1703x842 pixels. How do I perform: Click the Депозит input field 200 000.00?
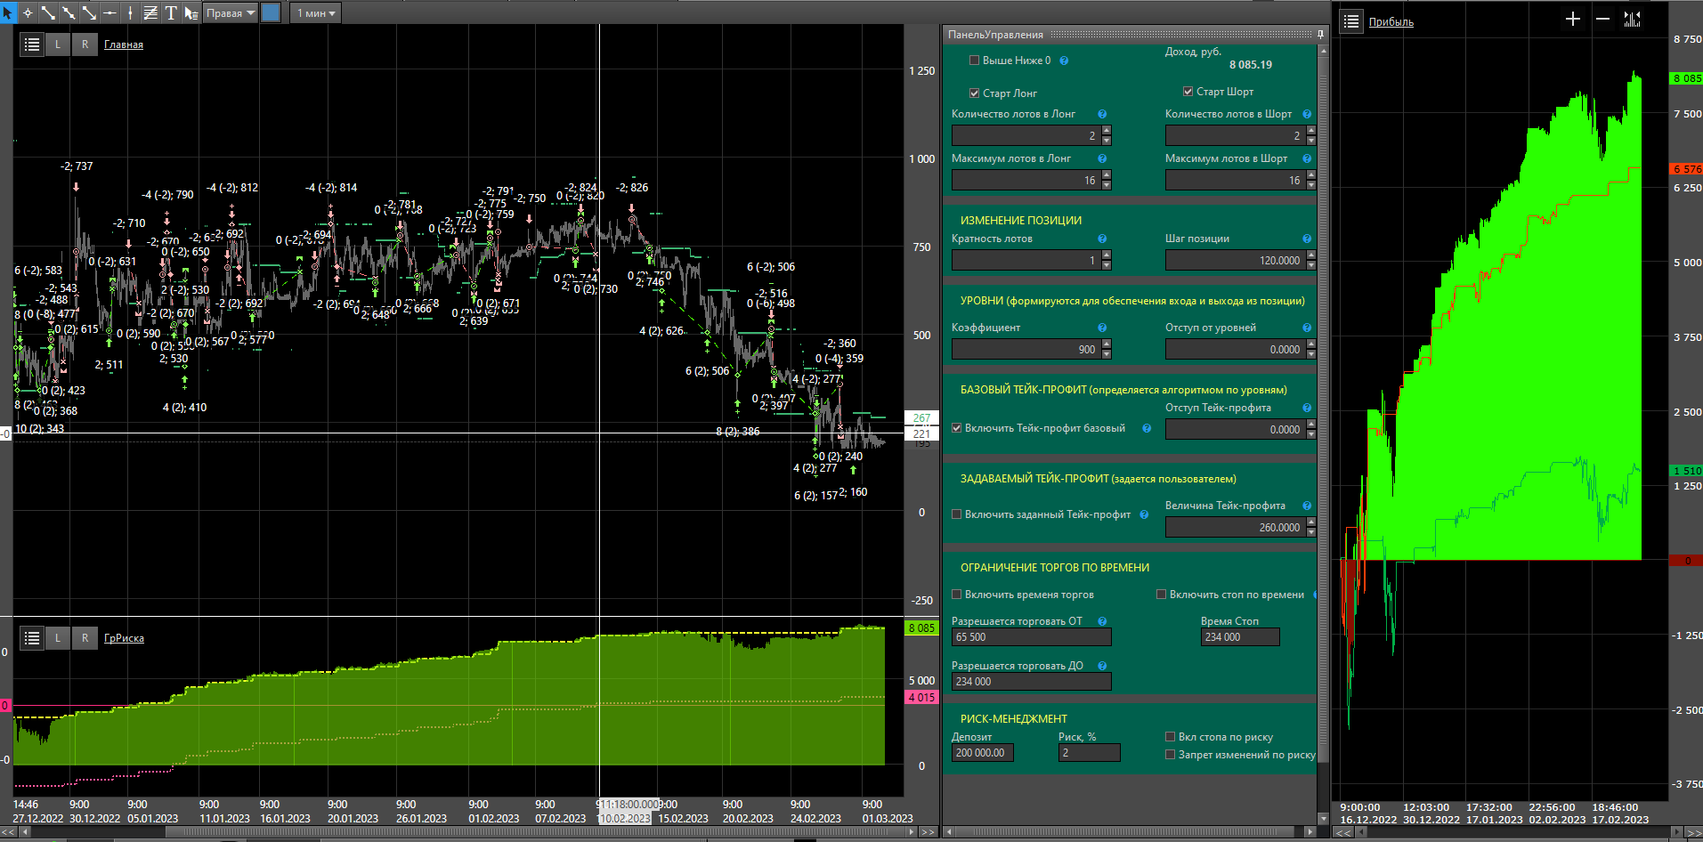(983, 753)
